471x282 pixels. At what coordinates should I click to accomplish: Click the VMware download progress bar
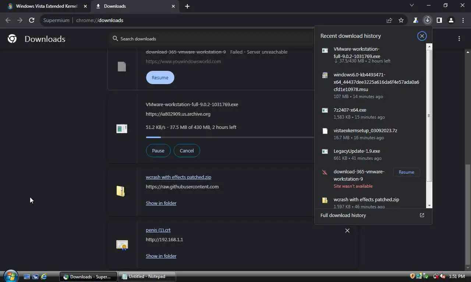pyautogui.click(x=230, y=137)
